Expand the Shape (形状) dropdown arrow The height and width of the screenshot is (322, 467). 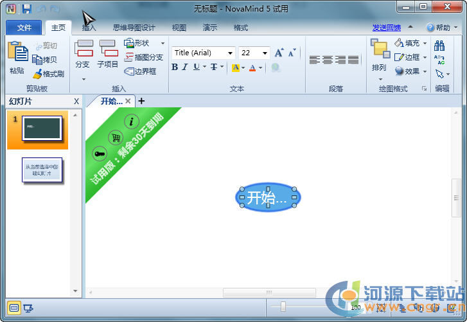click(163, 44)
